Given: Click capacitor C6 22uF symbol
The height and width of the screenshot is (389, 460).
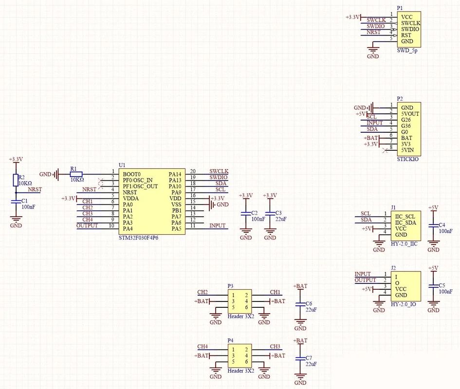Looking at the screenshot, I should point(300,304).
